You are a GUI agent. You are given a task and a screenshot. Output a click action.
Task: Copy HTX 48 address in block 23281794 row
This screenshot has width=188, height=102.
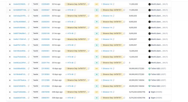pyautogui.click(x=75, y=63)
